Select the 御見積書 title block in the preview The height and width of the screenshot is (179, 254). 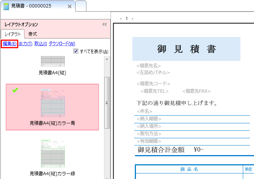click(x=186, y=49)
